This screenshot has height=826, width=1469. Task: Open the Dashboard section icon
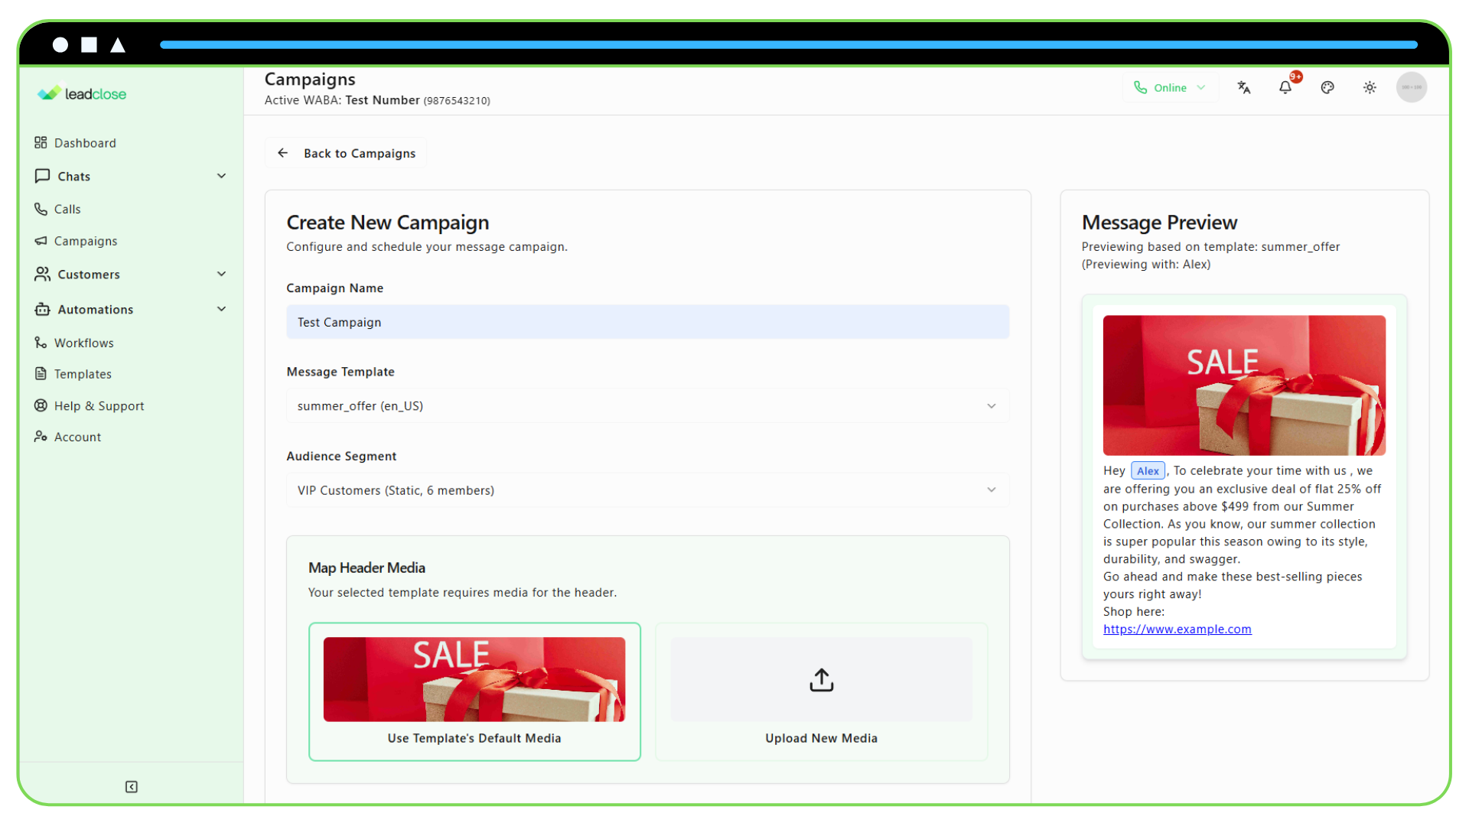tap(42, 142)
